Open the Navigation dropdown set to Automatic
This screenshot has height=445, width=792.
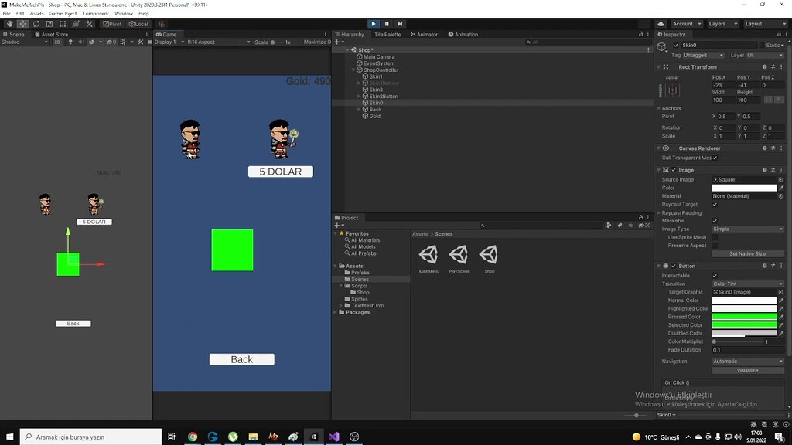tap(746, 361)
